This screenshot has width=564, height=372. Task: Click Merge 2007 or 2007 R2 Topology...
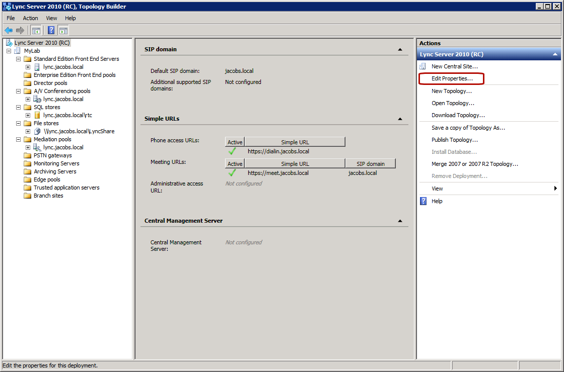point(475,164)
